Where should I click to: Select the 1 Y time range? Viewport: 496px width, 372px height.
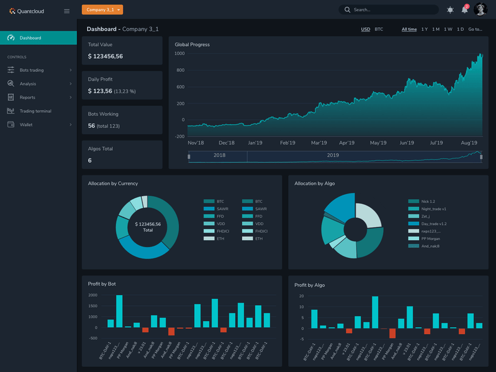click(424, 30)
